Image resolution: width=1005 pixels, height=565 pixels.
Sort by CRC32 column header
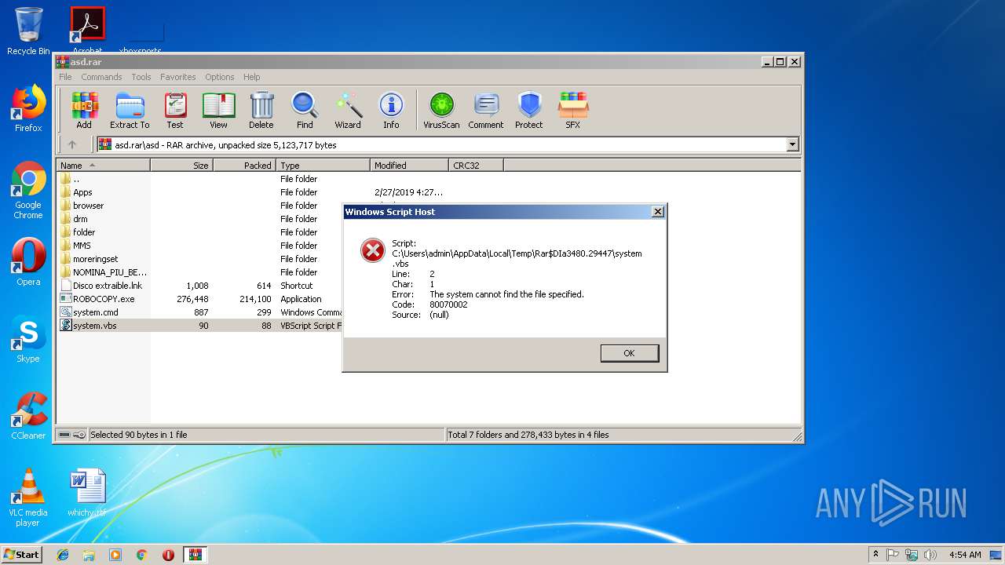point(476,166)
